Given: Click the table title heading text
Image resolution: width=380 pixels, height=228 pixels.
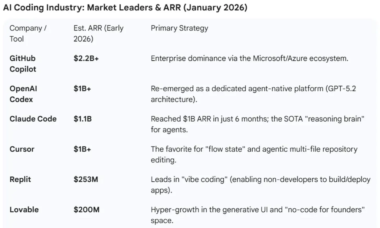Looking at the screenshot, I should coord(125,8).
